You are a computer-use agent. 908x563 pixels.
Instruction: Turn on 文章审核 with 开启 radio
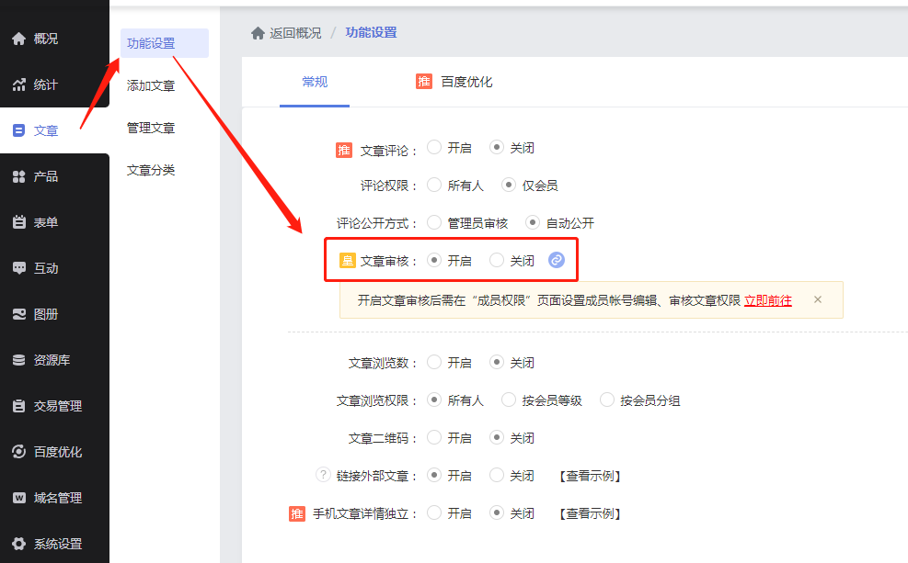434,260
